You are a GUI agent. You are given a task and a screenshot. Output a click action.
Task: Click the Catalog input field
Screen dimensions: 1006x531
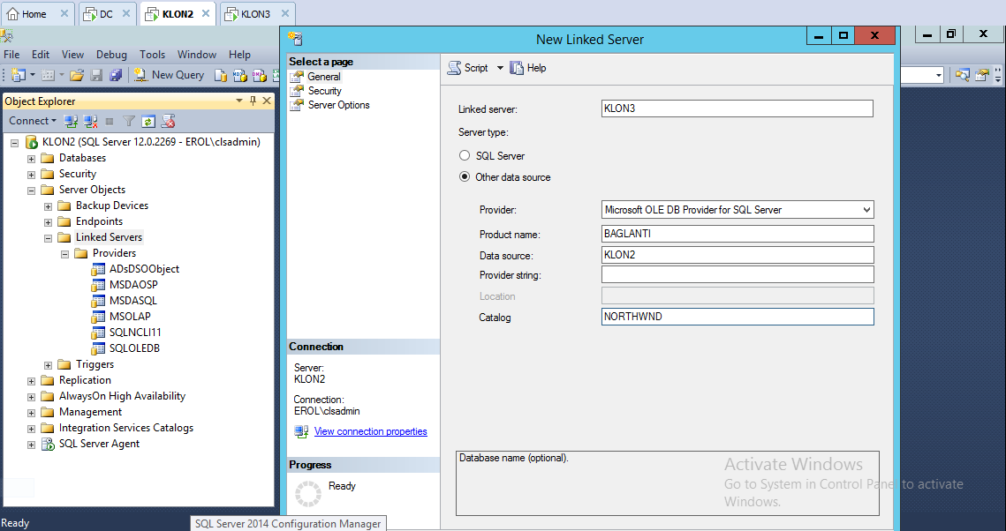pos(737,317)
